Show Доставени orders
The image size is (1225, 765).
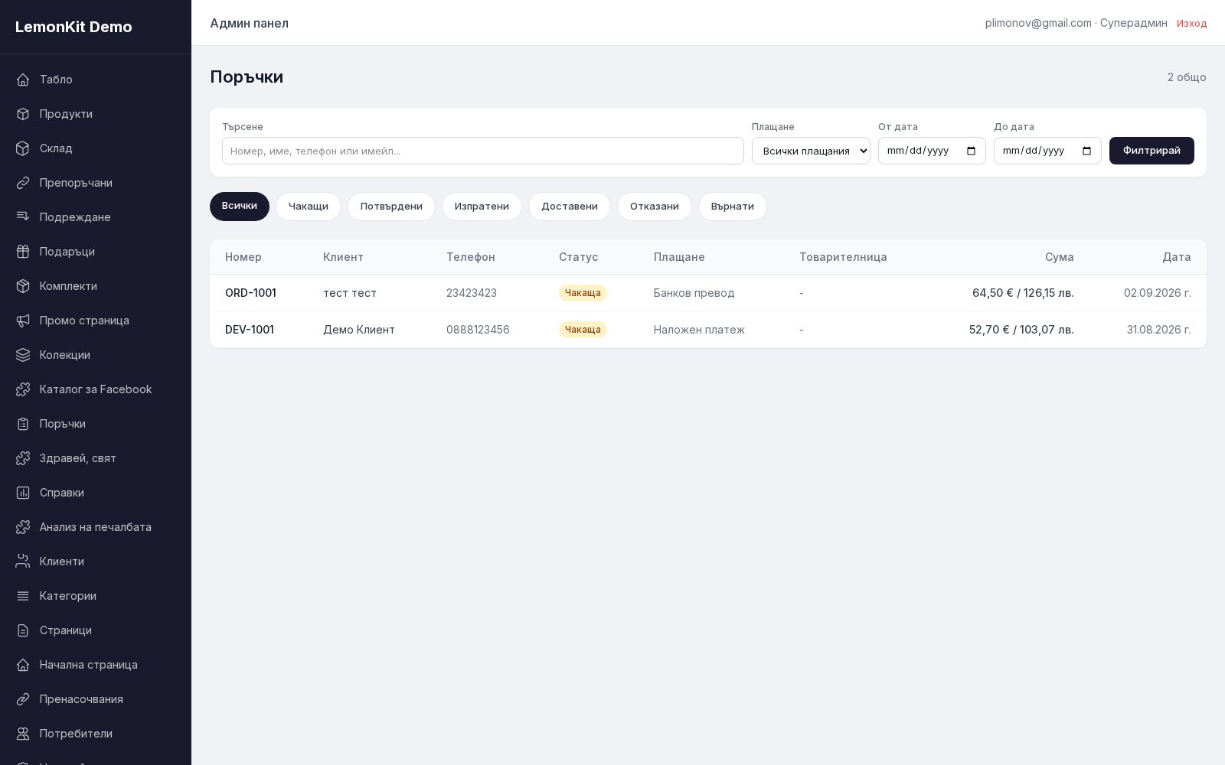(x=570, y=207)
